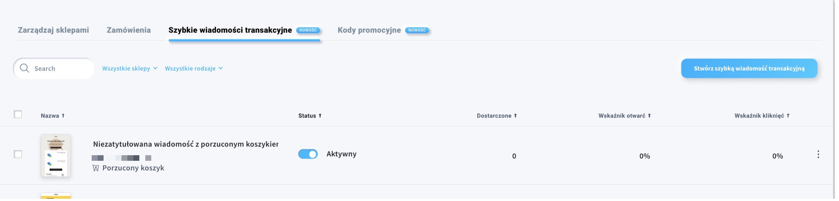Sort by Nazwa column arrow

click(x=63, y=116)
